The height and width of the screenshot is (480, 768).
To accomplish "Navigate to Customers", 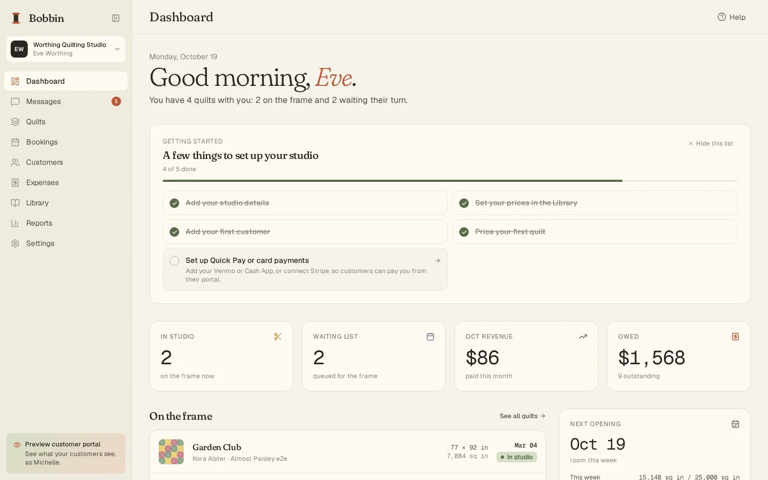I will click(66, 162).
